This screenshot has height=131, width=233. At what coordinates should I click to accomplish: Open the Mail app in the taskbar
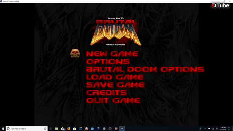[x=63, y=128]
